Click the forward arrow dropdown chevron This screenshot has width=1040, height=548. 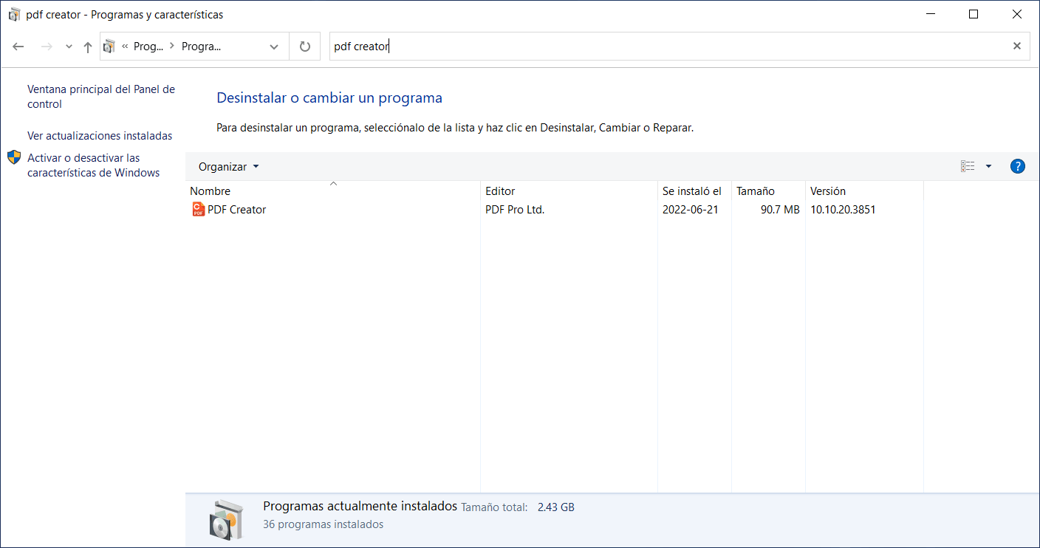[68, 46]
